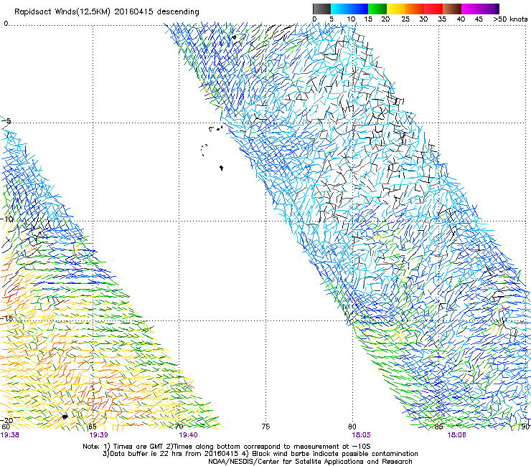The width and height of the screenshot is (531, 466).
Task: Click the dashed atoll outline west of 72 longitude
Action: [205, 151]
